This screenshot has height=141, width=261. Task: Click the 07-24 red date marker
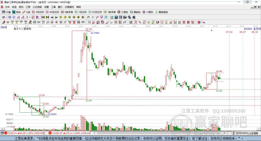229,32
